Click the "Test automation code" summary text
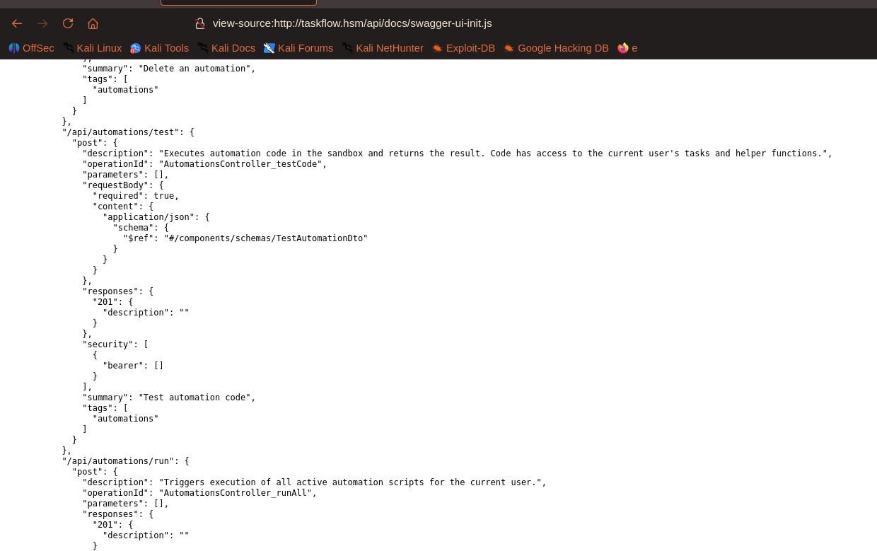The image size is (877, 551). (194, 398)
